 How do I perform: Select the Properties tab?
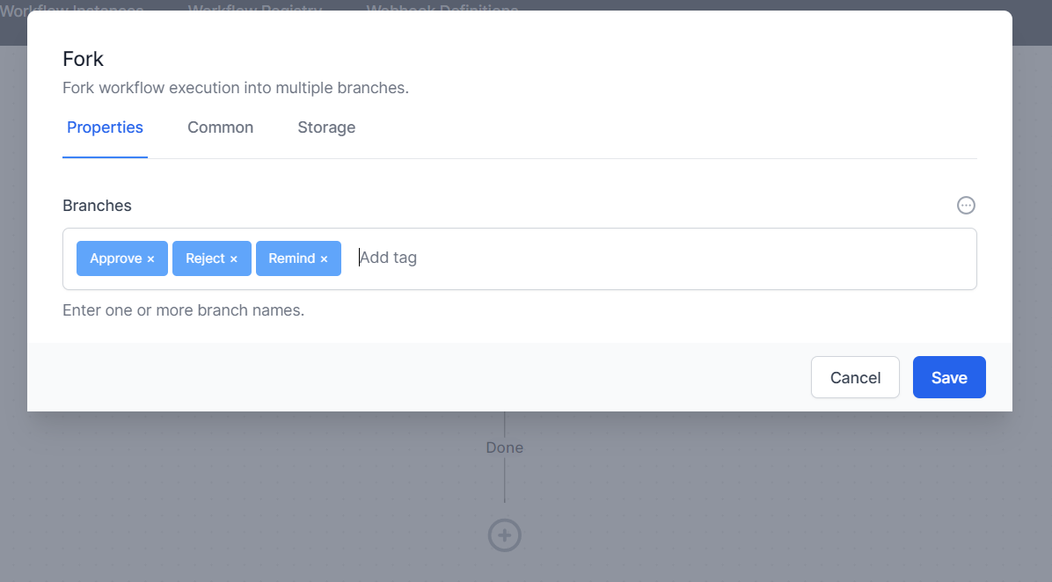click(105, 127)
